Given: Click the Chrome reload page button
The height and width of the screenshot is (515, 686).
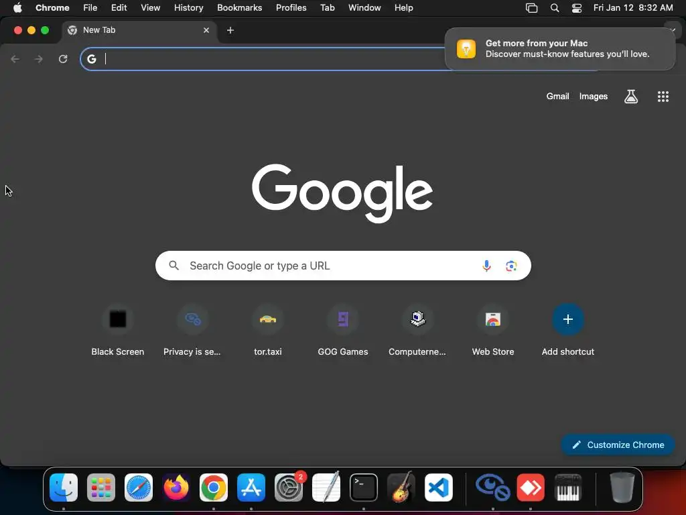Looking at the screenshot, I should point(63,59).
